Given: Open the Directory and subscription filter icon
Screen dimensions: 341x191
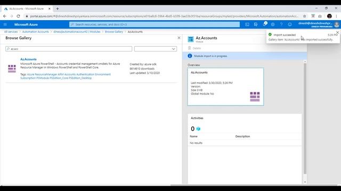Looking at the screenshot, I should [x=256, y=24].
